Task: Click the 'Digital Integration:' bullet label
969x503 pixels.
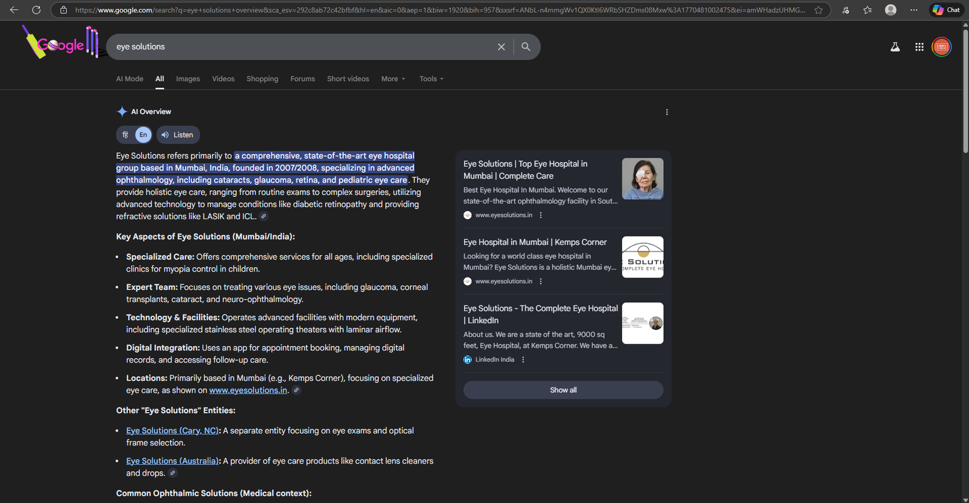Action: pyautogui.click(x=163, y=348)
